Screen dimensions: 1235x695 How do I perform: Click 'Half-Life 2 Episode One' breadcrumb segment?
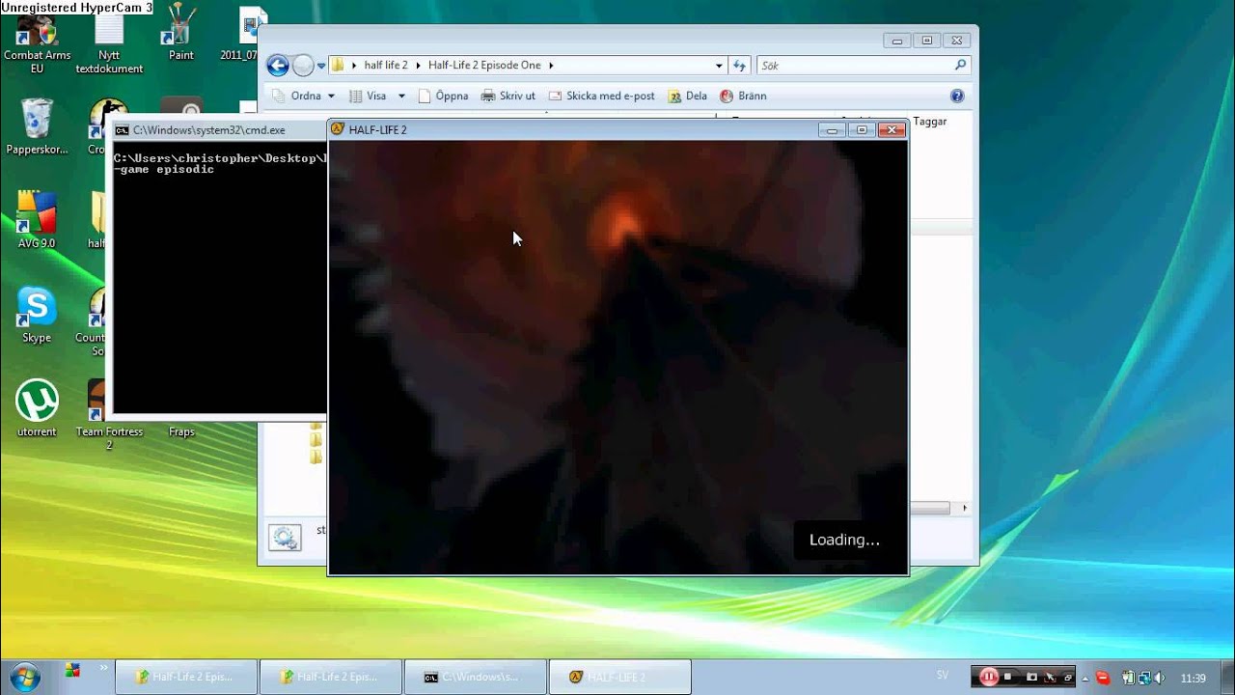tap(484, 66)
